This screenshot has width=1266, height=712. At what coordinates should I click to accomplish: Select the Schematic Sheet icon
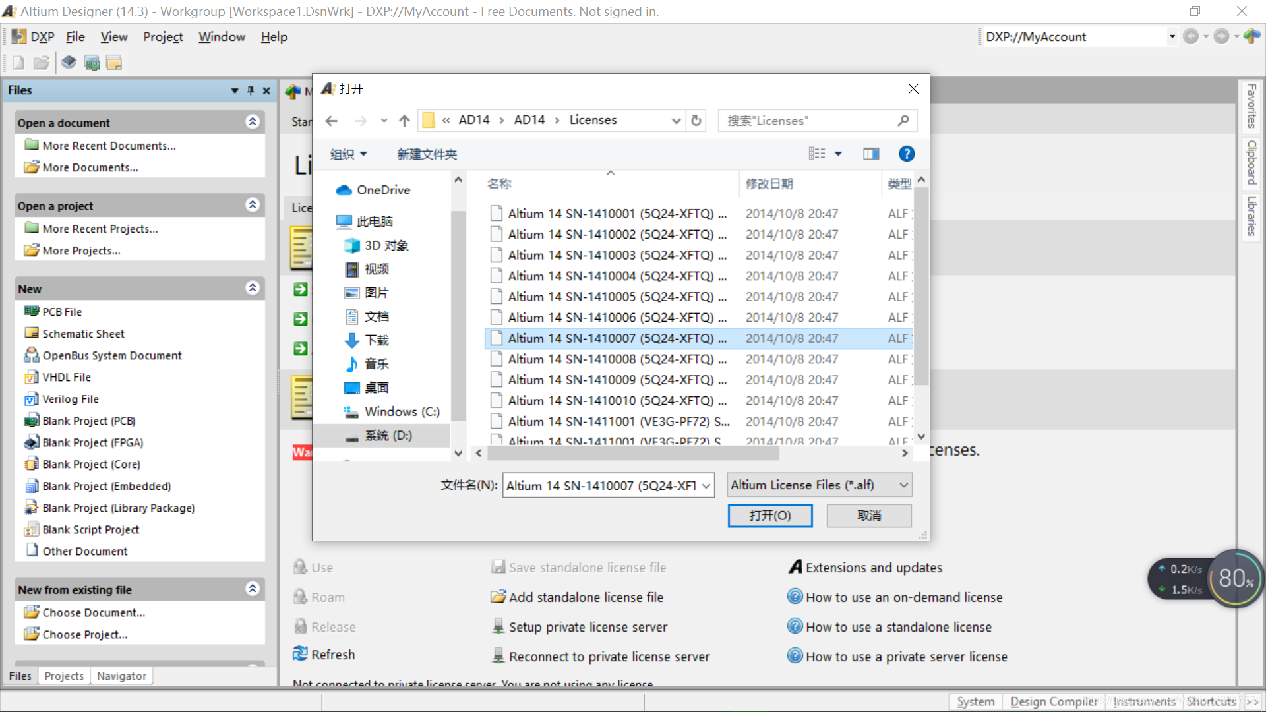point(31,333)
